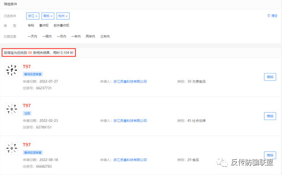Filter date range to 一周内
282x175 pixels.
[x=47, y=36]
